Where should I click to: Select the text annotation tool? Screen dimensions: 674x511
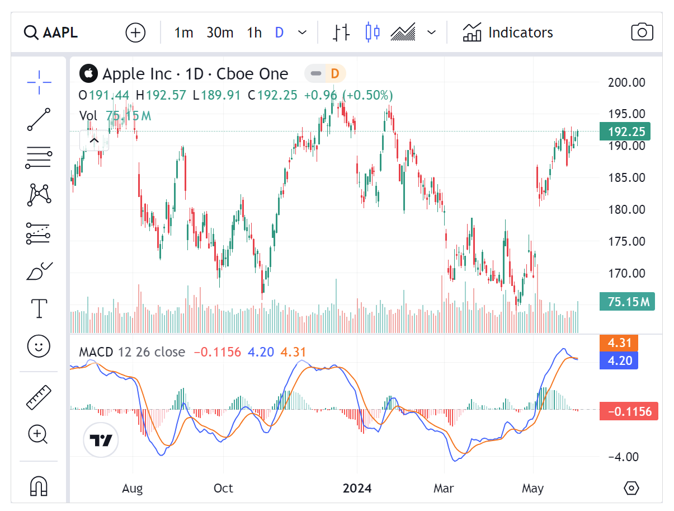coord(39,308)
